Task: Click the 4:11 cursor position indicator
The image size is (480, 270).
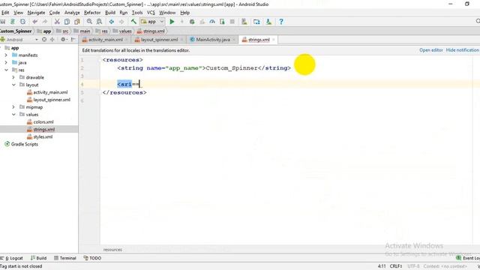Action: pos(382,266)
